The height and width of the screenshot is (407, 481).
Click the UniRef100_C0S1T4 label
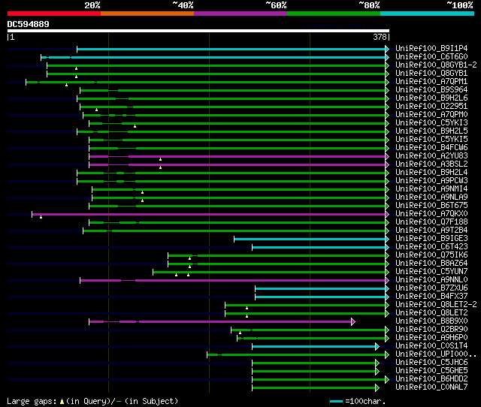[x=431, y=346]
